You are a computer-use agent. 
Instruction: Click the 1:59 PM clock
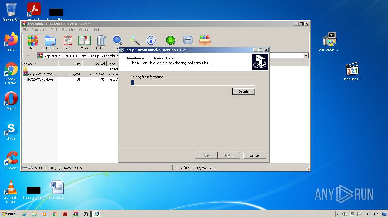click(x=373, y=214)
